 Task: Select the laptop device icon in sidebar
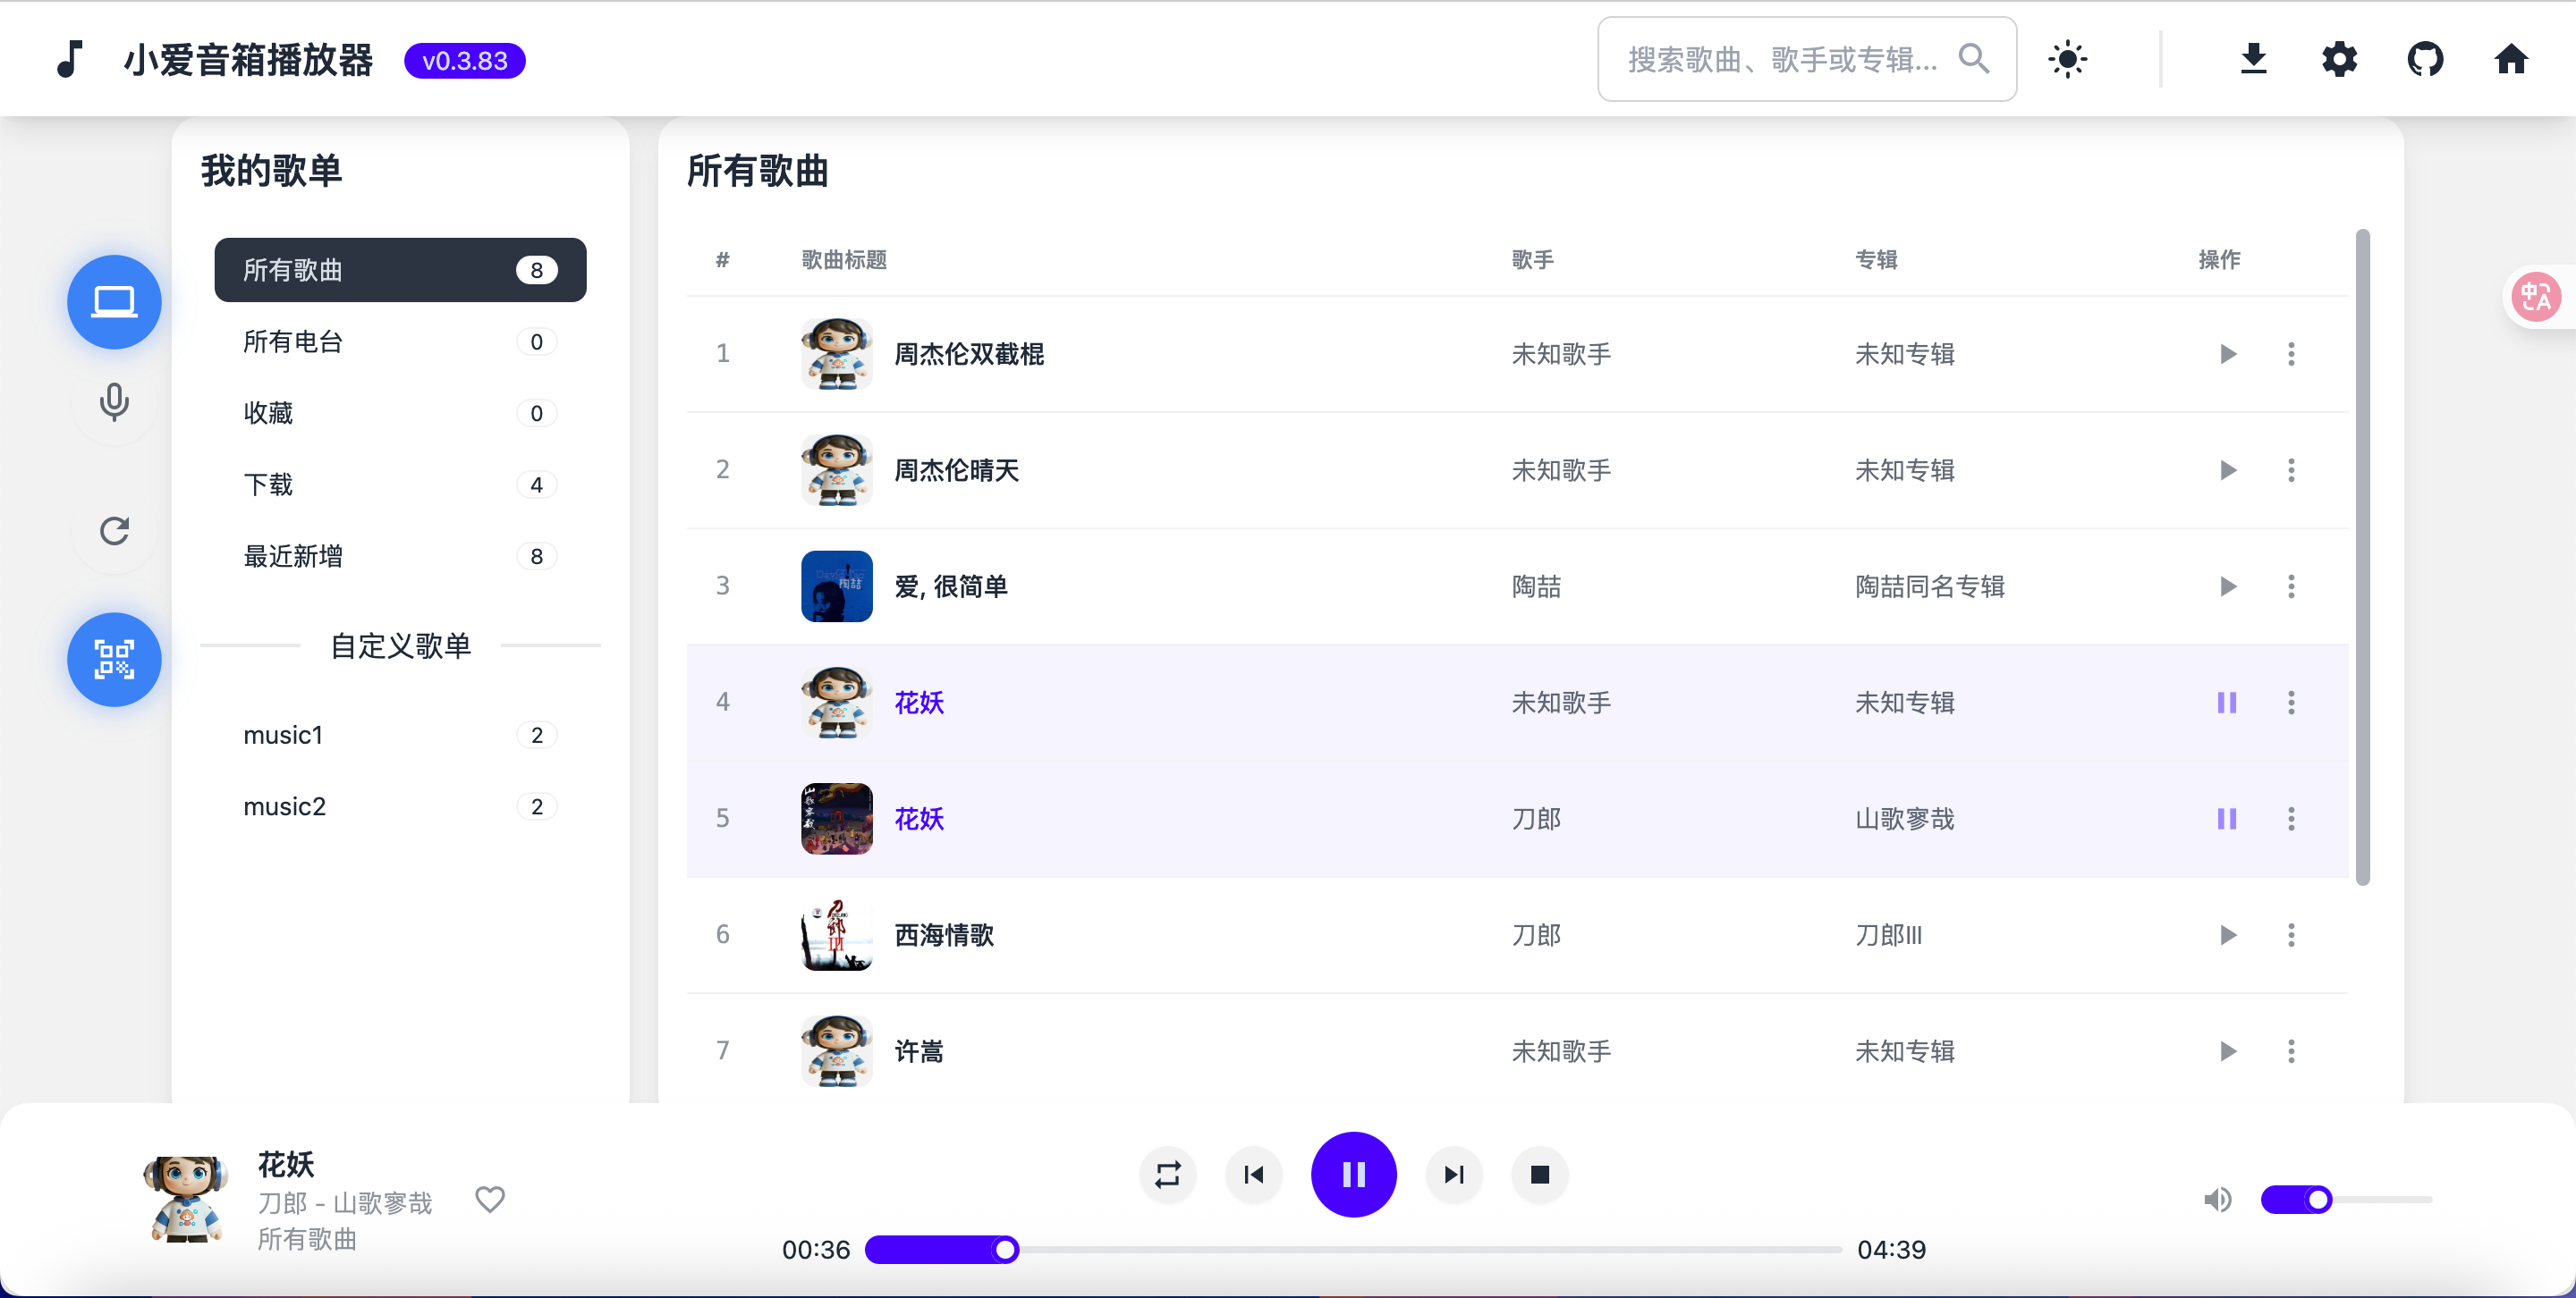pyautogui.click(x=114, y=302)
